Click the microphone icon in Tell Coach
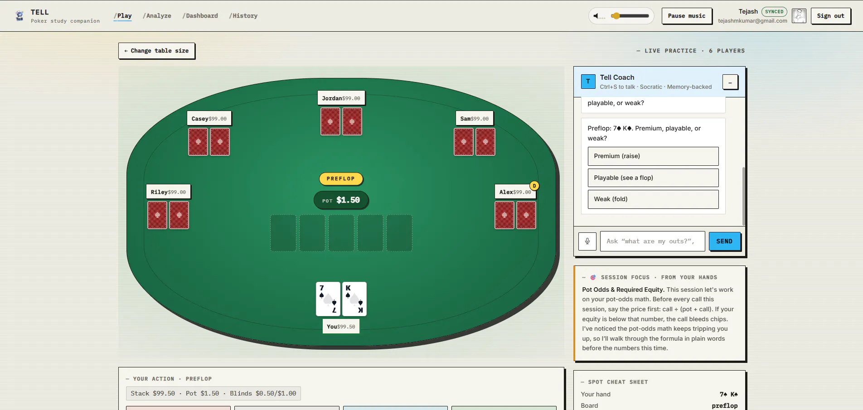 tap(587, 241)
